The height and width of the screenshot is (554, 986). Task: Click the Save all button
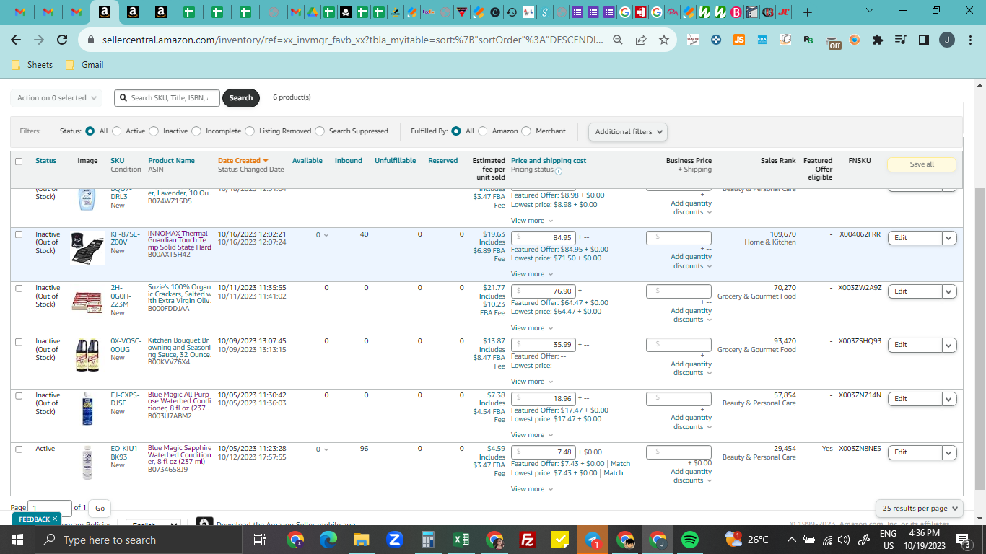922,164
